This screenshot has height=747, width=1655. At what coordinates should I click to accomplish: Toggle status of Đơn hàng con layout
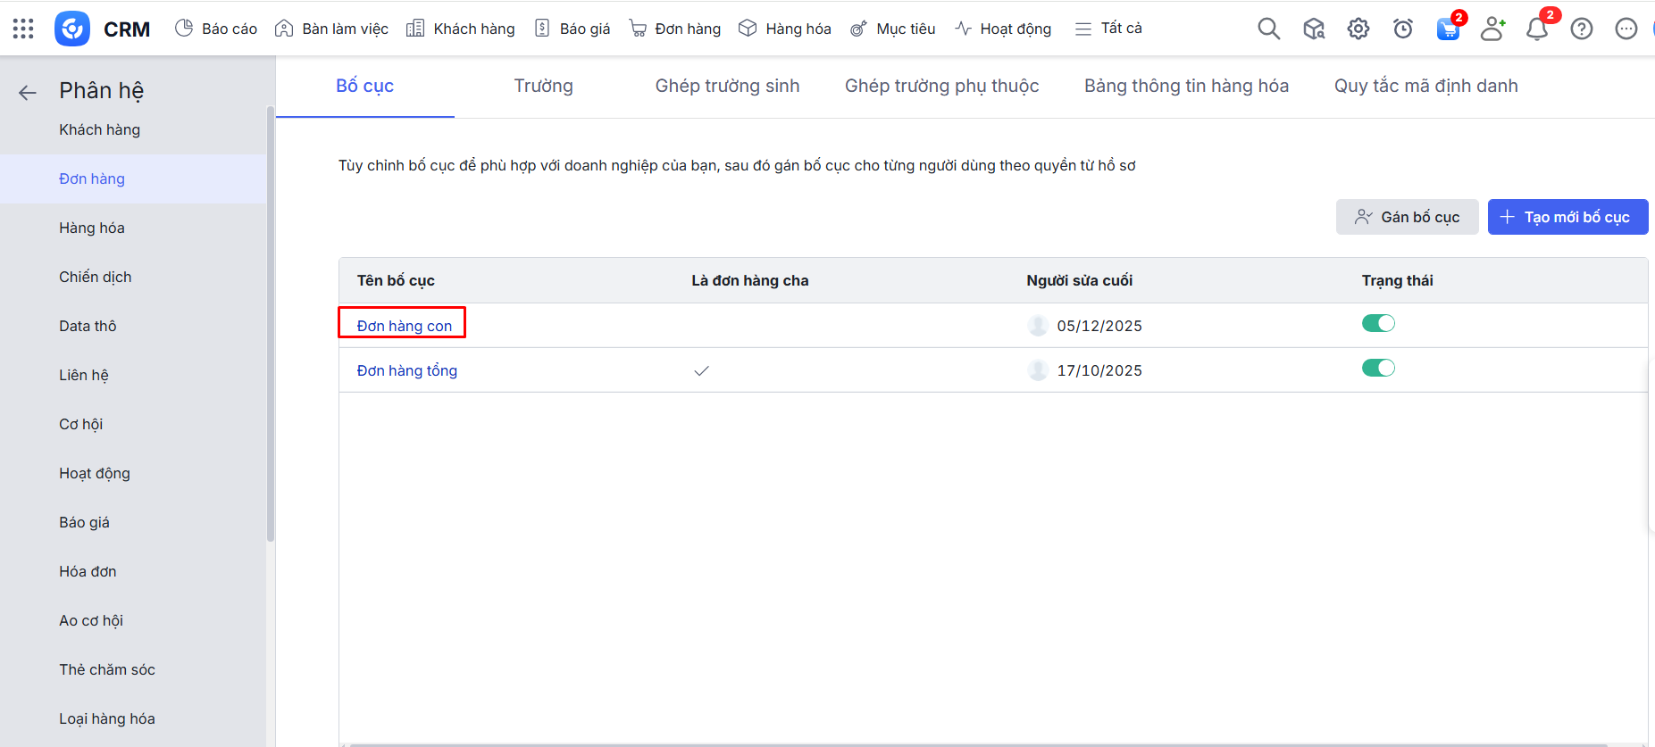[x=1377, y=323]
